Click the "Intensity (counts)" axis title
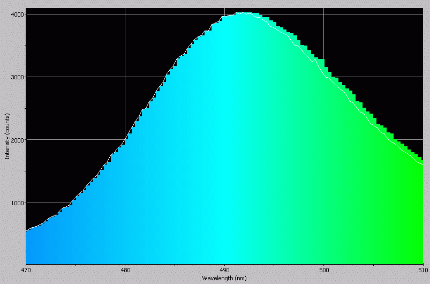 [x=7, y=136]
